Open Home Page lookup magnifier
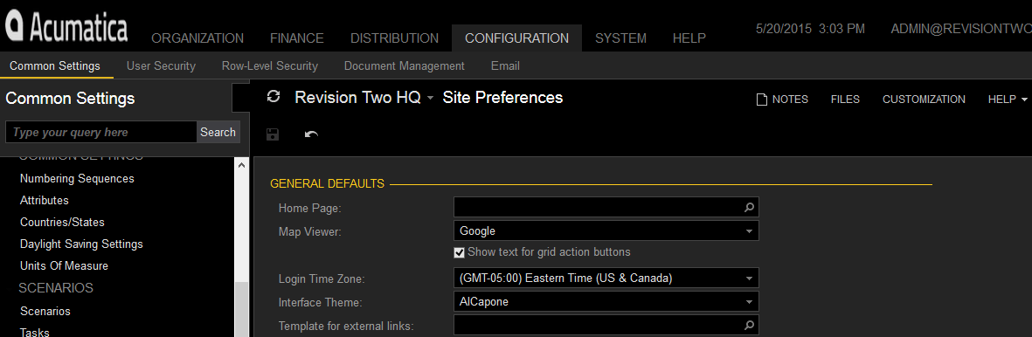Image resolution: width=1032 pixels, height=337 pixels. 749,207
